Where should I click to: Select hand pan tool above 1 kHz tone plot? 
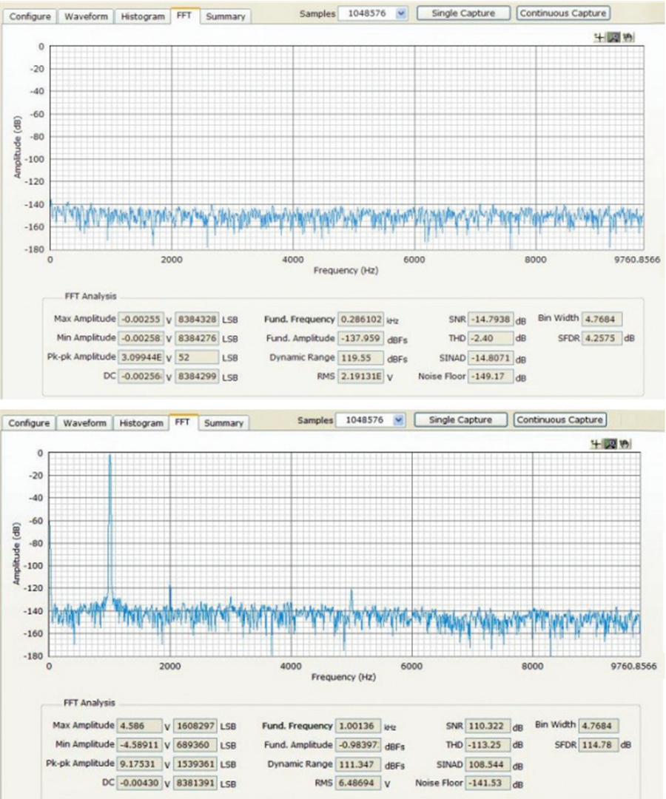[625, 444]
